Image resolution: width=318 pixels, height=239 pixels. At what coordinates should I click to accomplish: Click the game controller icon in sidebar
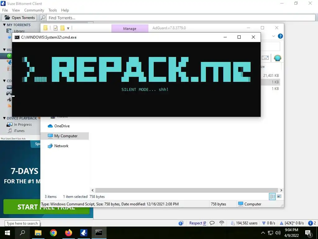click(x=9, y=93)
